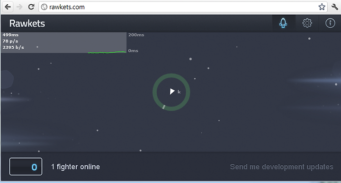Click the score box showing 0
This screenshot has height=183, width=341.
(26, 166)
